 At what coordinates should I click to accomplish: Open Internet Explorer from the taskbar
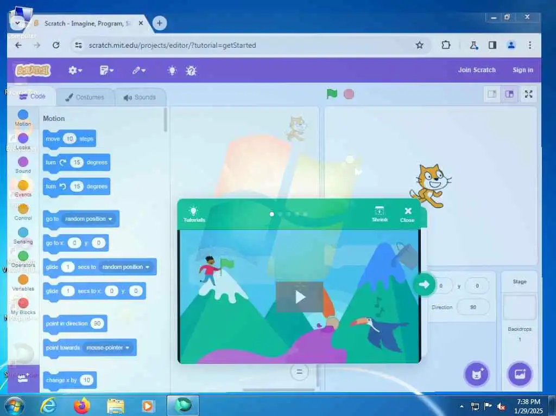coord(48,406)
